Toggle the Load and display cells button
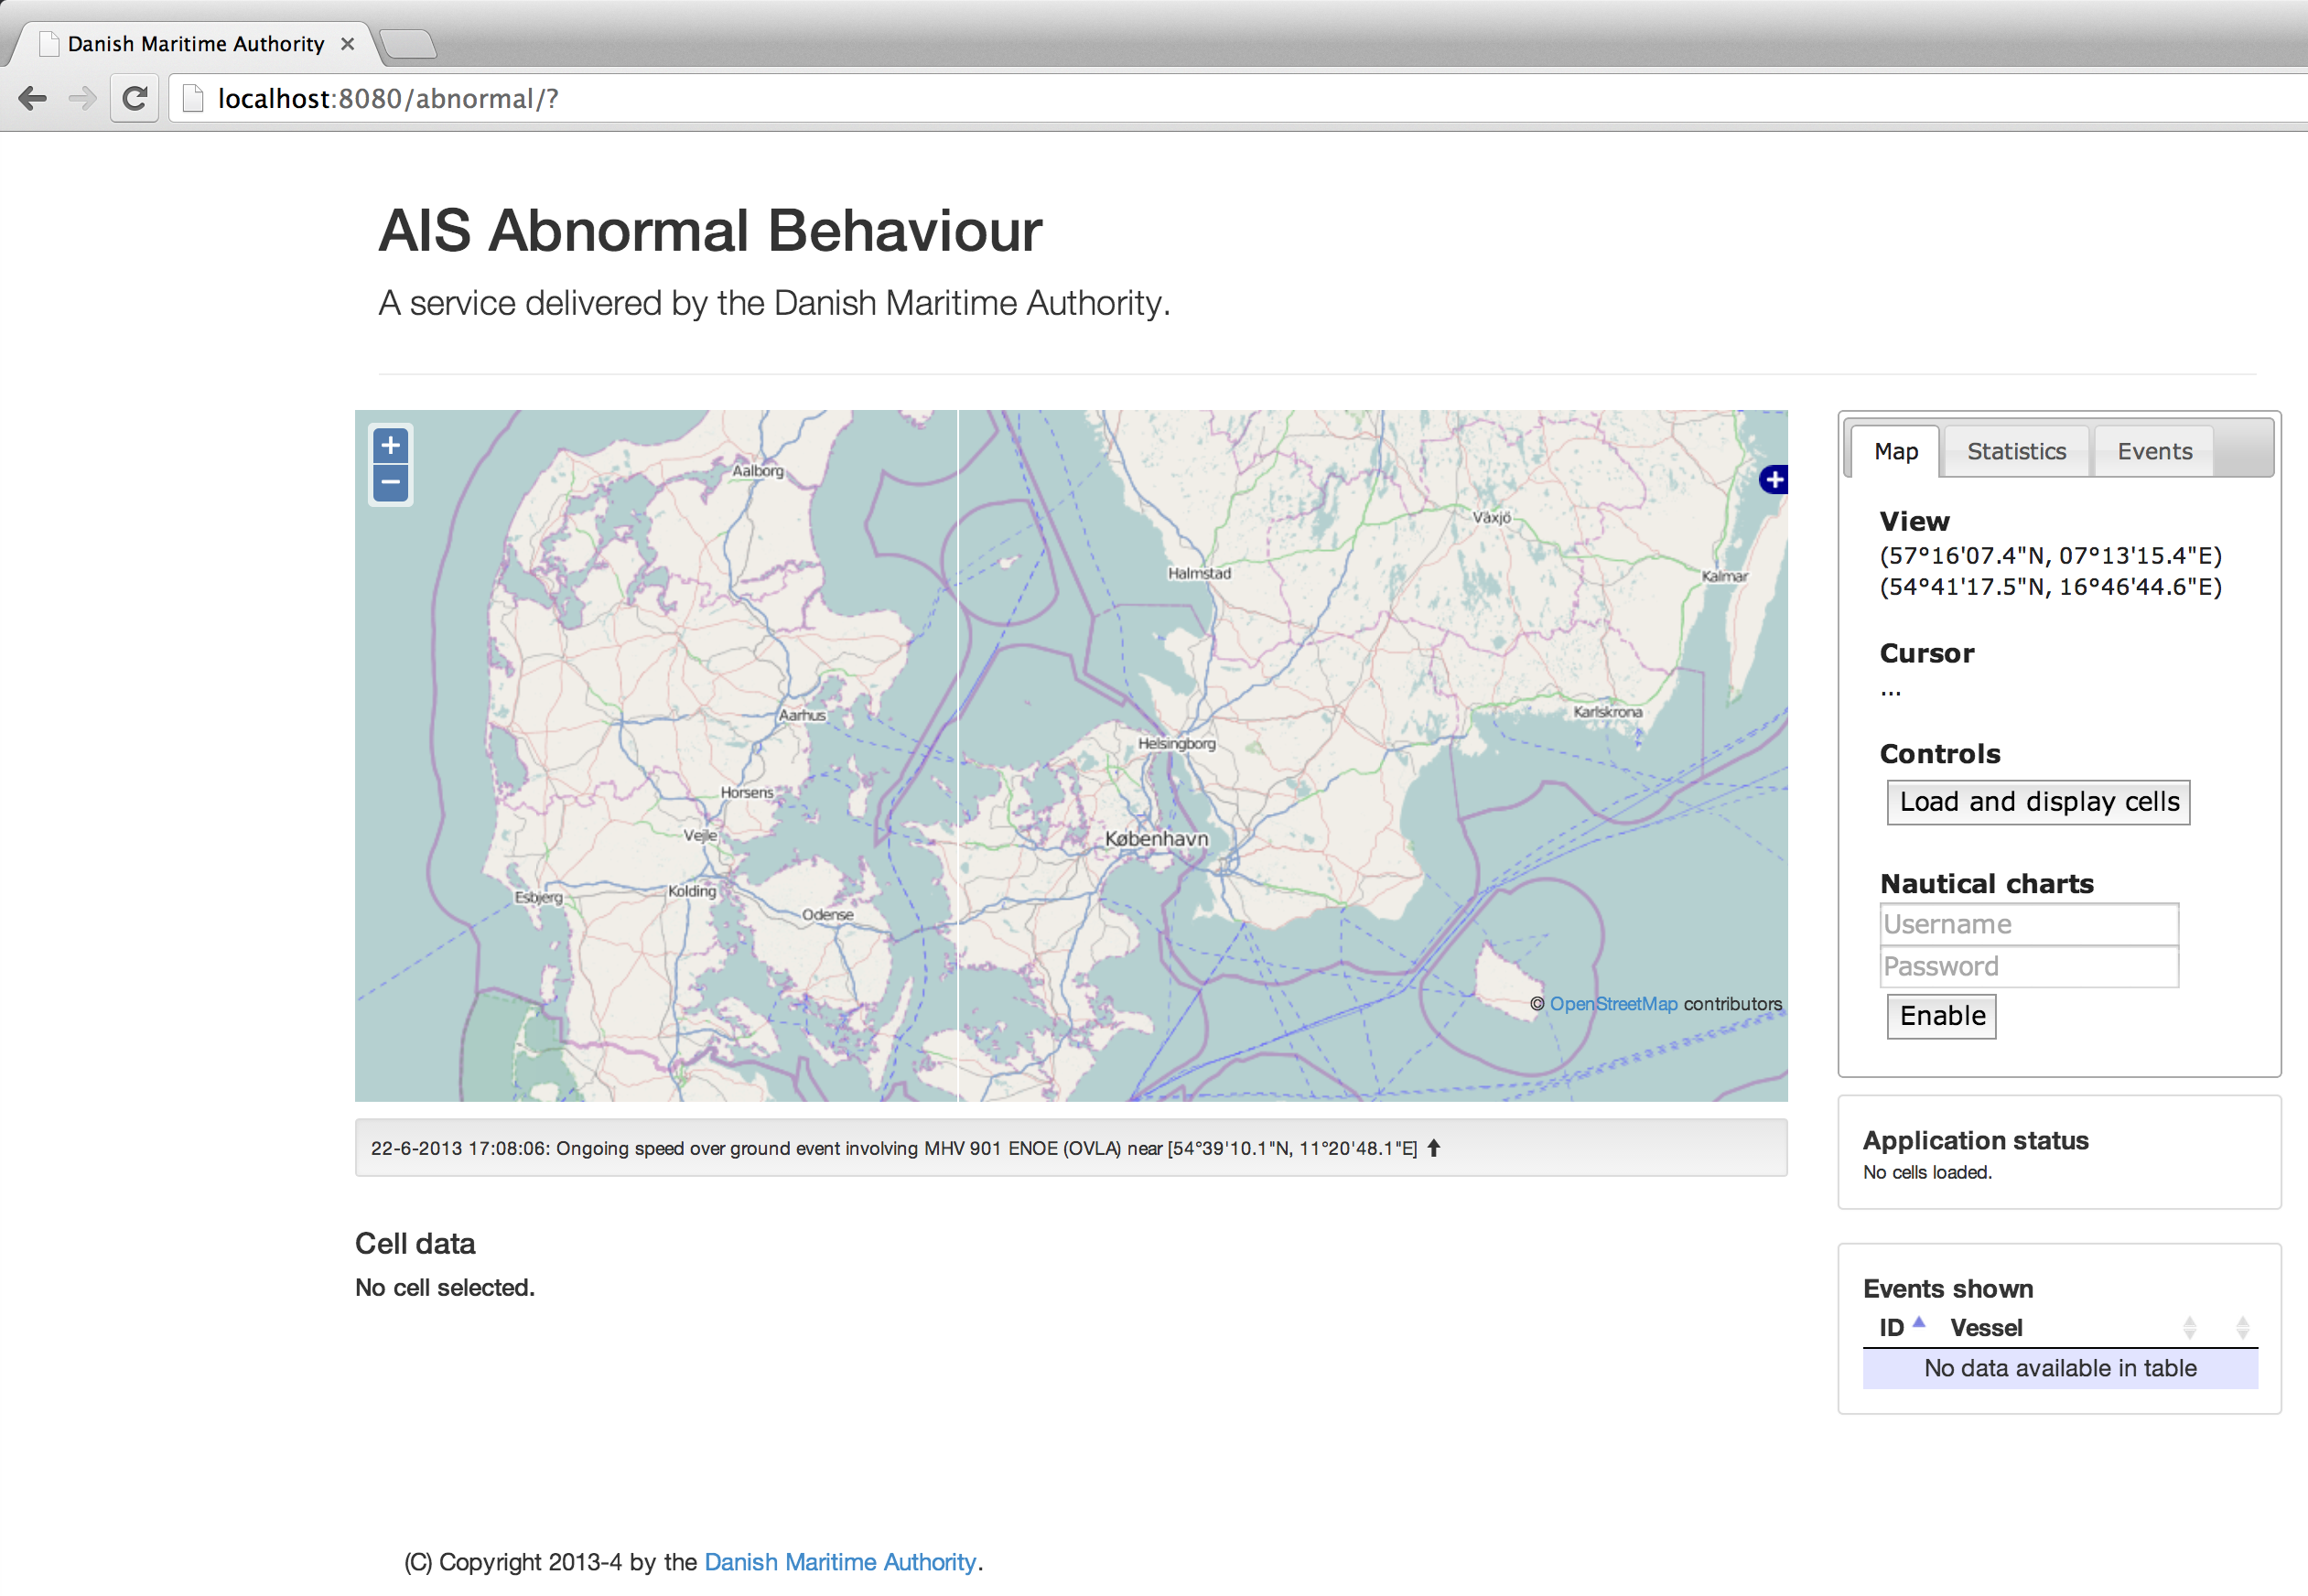The image size is (2308, 1596). pyautogui.click(x=2040, y=802)
